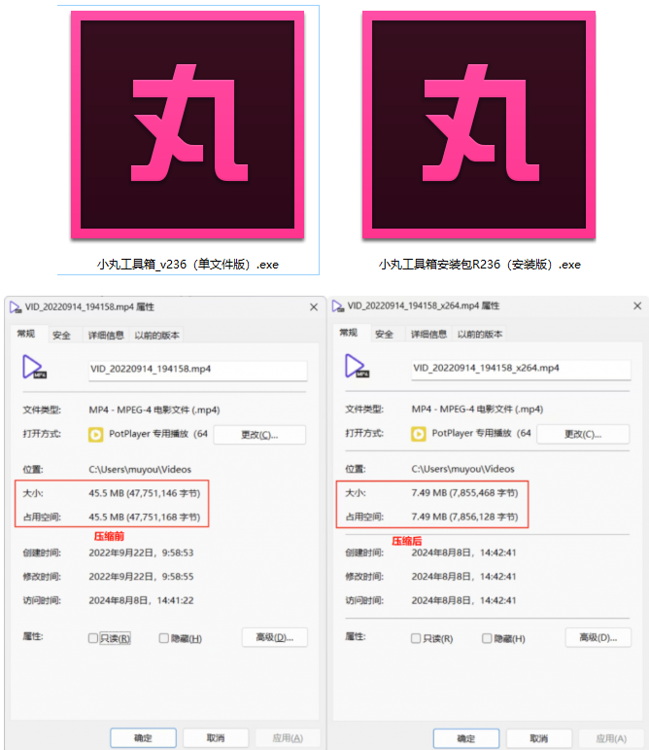Click 应用(A) in x264 properties window
649x750 pixels.
(x=611, y=738)
